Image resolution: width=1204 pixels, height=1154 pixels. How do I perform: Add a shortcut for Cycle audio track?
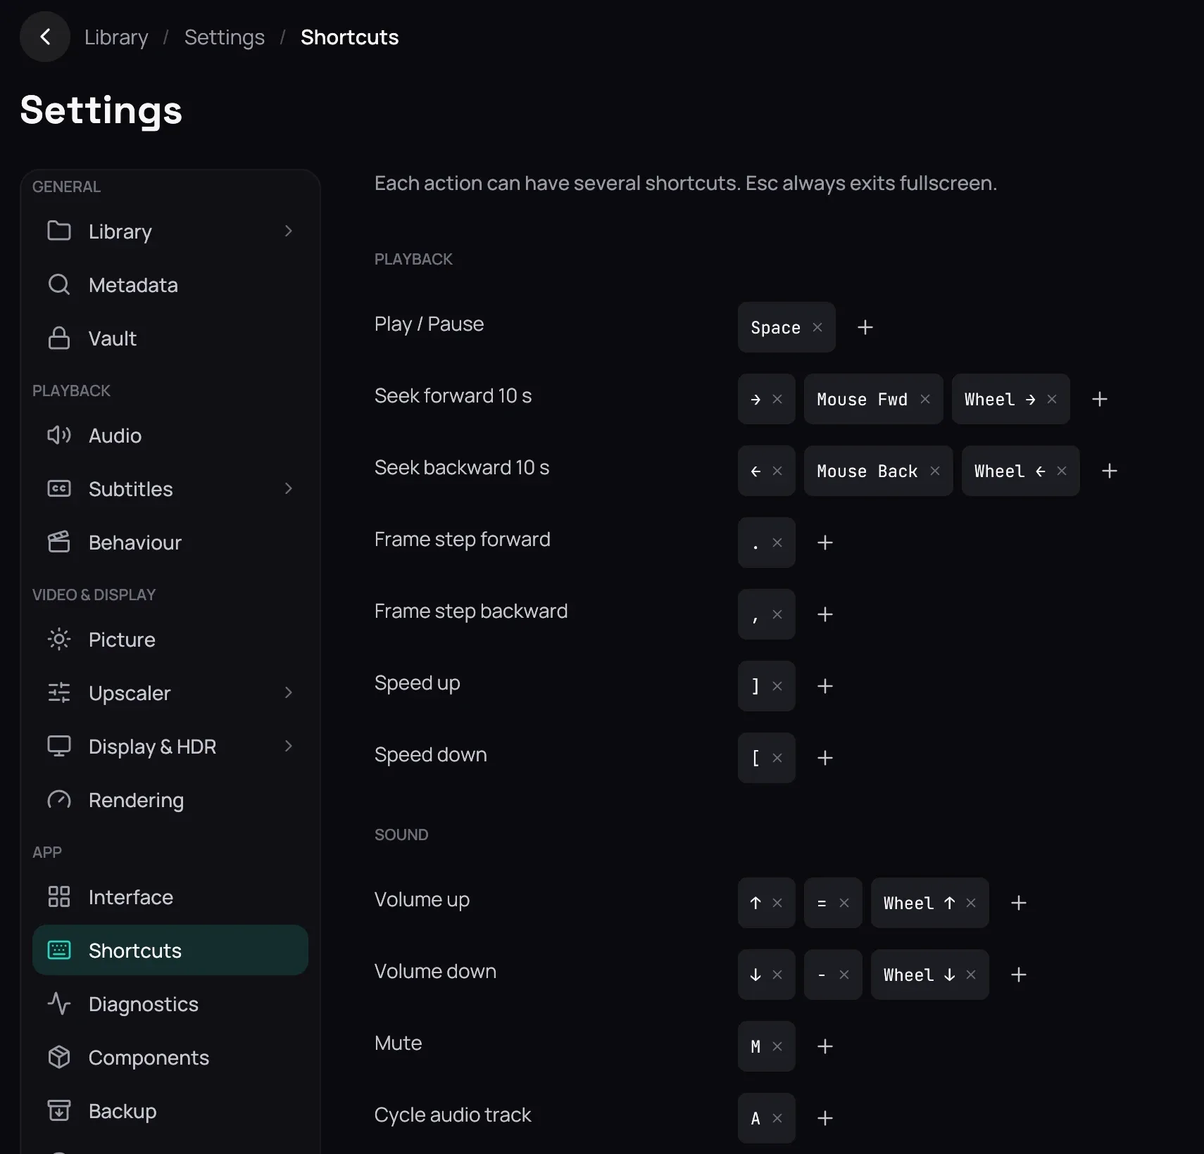[825, 1118]
